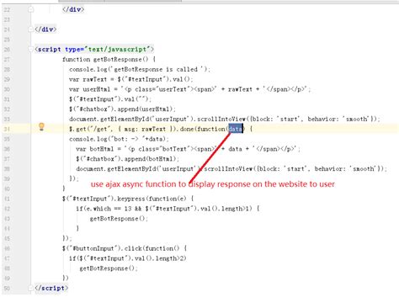The image size is (399, 308).
Task: Click '$("#textInput").val("");' on line 31
Action: tap(110, 99)
